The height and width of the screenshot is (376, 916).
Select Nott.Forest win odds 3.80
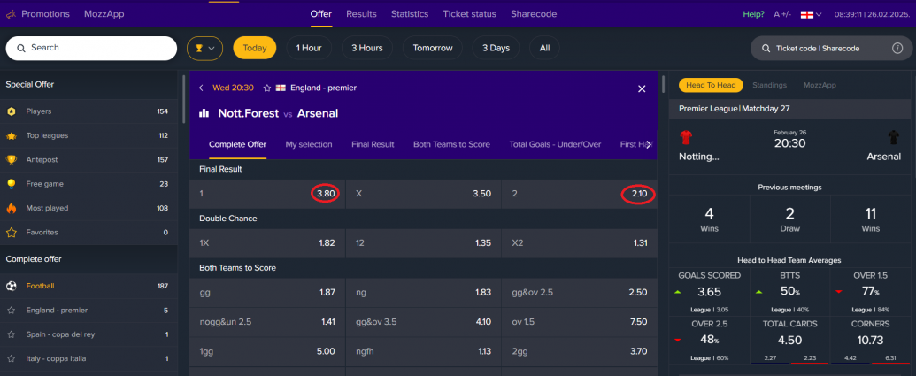[x=326, y=194]
